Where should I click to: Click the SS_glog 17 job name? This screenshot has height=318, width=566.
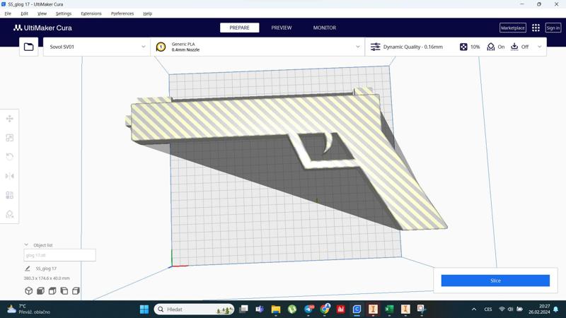[x=46, y=269]
